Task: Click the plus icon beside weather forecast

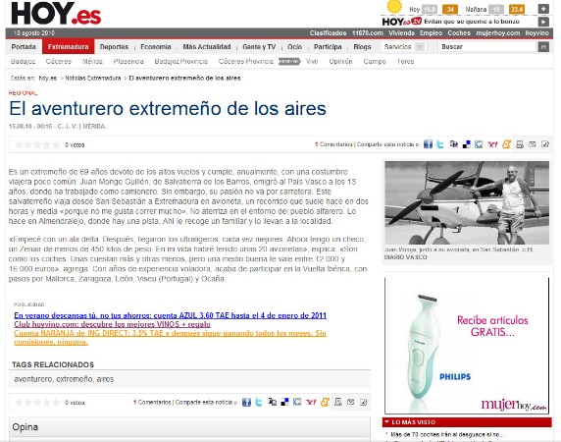Action: point(543,9)
